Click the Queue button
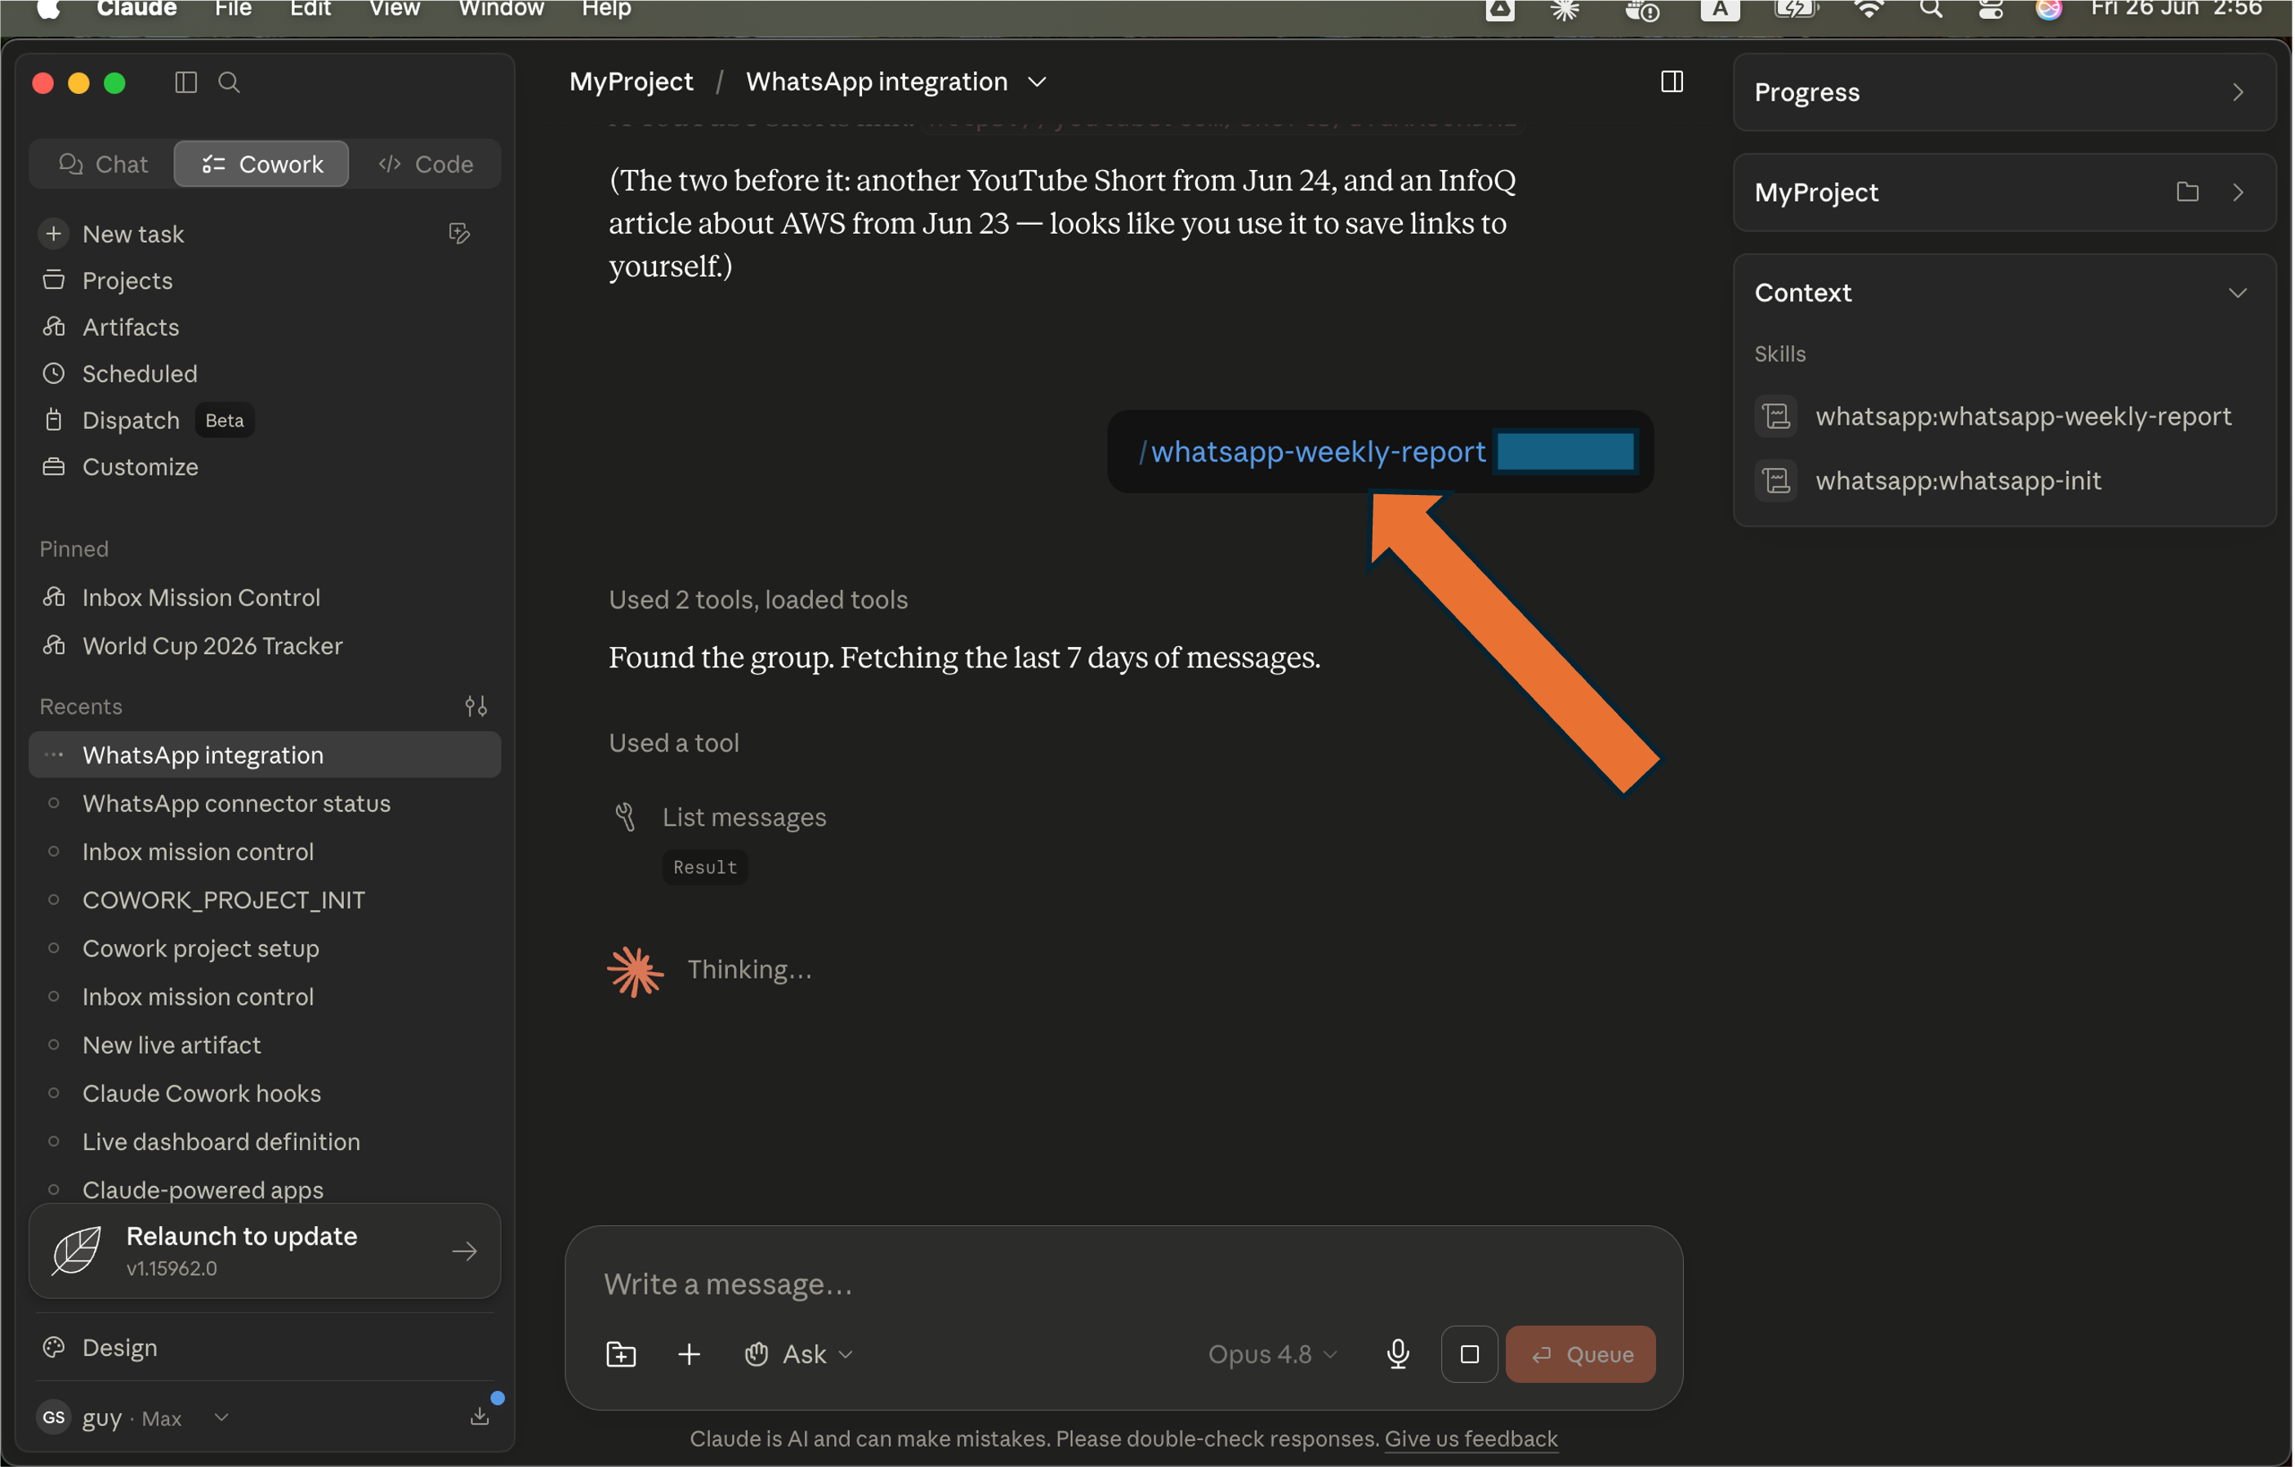The width and height of the screenshot is (2295, 1467). tap(1581, 1354)
